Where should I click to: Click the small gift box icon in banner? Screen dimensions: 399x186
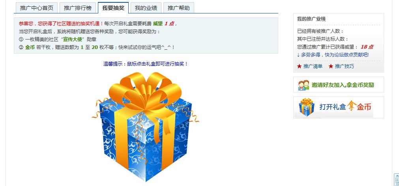[x=306, y=107]
